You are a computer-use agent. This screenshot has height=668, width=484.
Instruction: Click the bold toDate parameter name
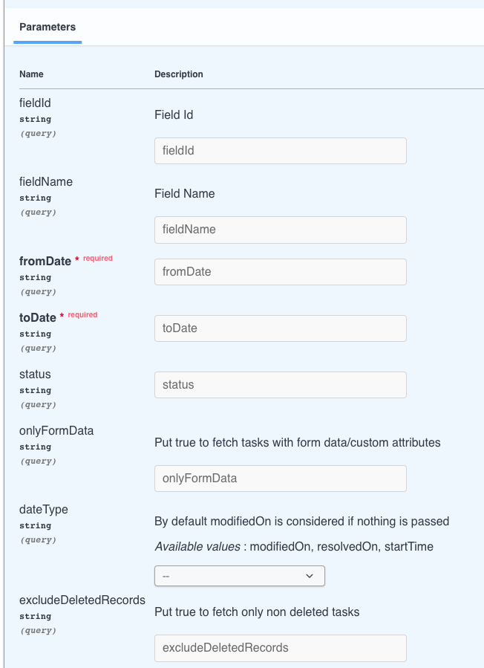(38, 318)
